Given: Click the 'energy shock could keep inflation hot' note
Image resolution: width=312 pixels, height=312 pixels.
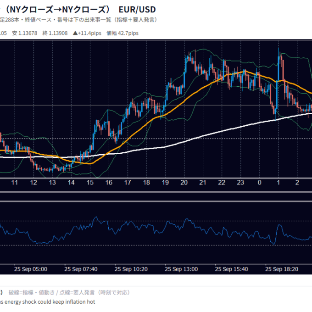Looking at the screenshot, I should coord(50,302).
